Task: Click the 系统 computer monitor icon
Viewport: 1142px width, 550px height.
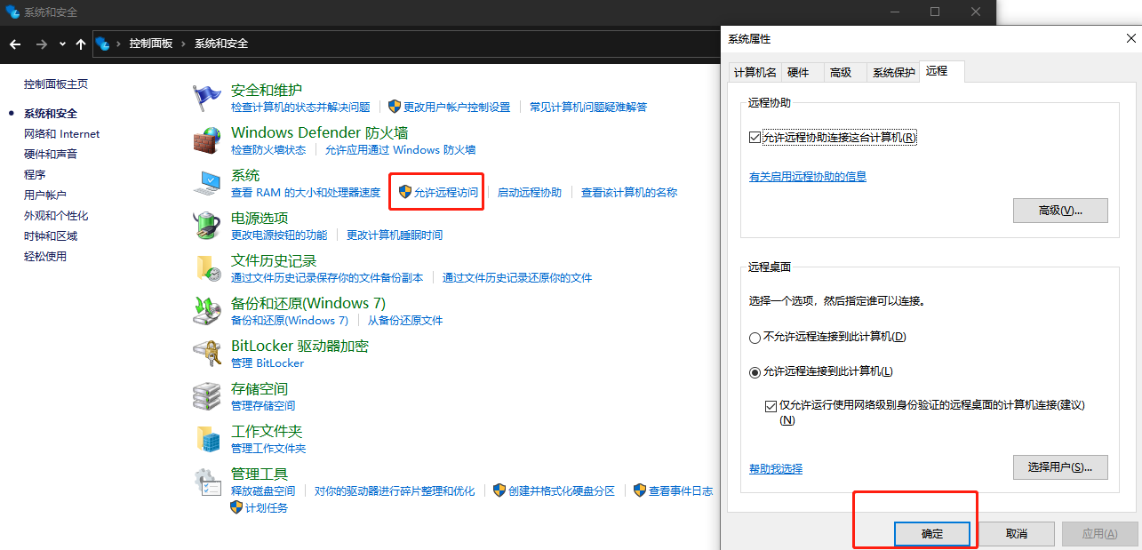Action: pos(207,182)
